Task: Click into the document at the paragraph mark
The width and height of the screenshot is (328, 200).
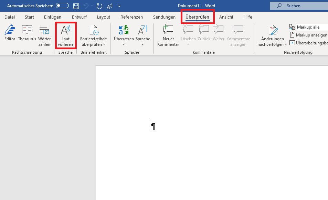Action: click(x=153, y=126)
